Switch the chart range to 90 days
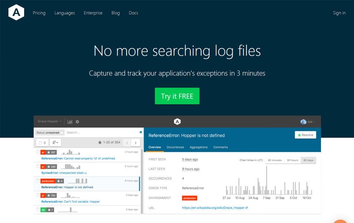 [x=308, y=160]
